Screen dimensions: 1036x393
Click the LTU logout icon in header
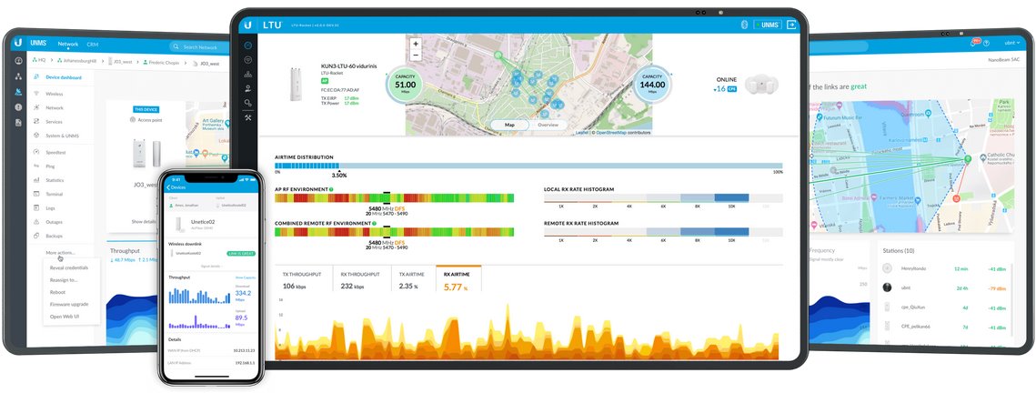click(x=790, y=24)
